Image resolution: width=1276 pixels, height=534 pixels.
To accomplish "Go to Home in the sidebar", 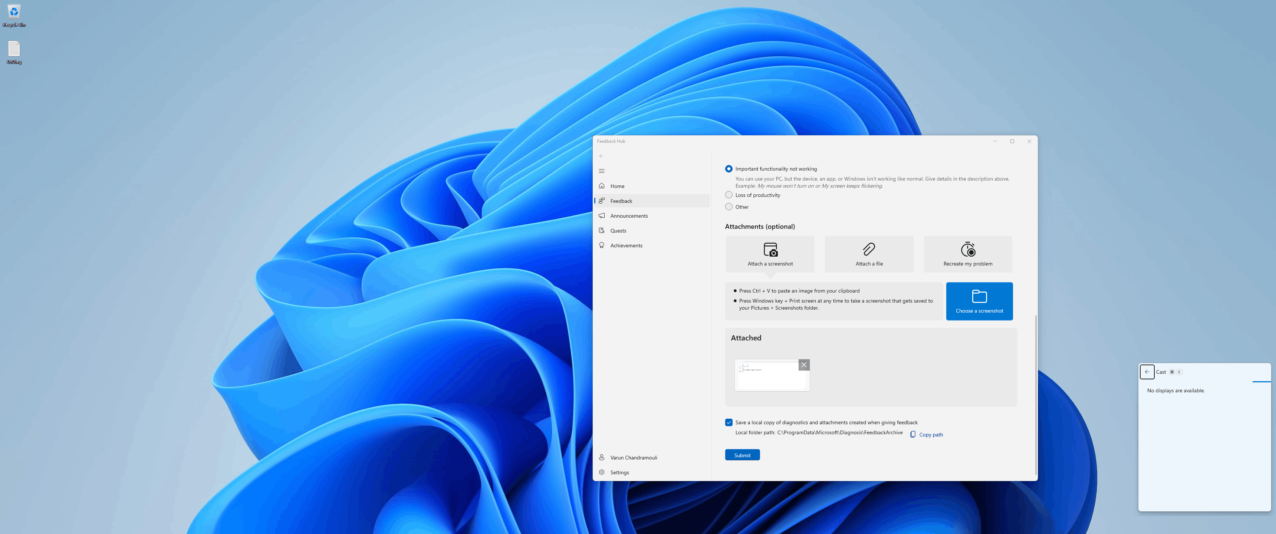I will 617,186.
